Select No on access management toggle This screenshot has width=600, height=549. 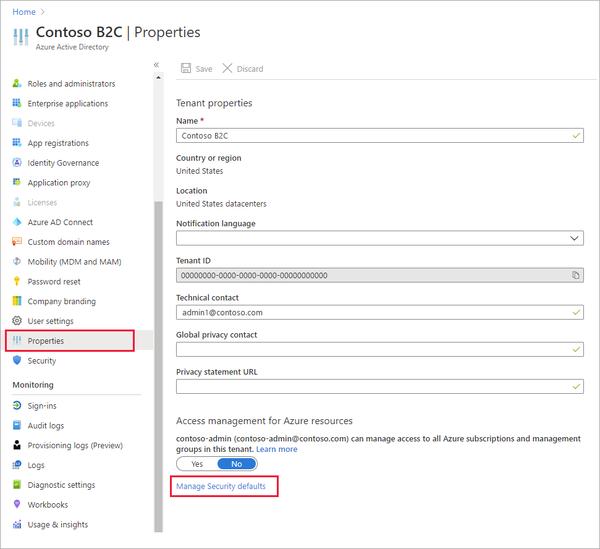[x=237, y=464]
